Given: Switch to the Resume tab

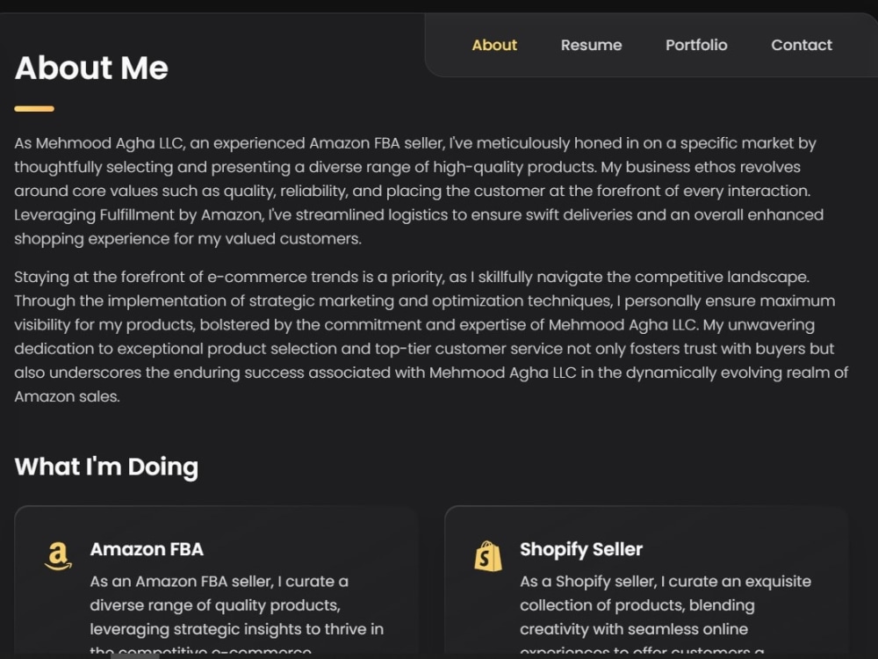Looking at the screenshot, I should 591,45.
